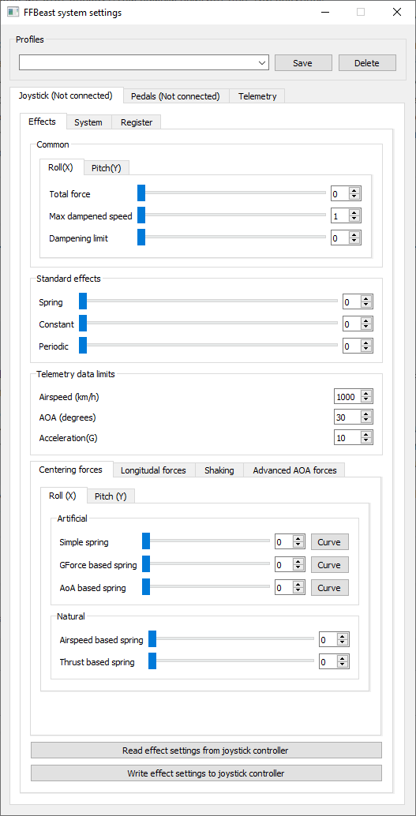
Task: Open Curve editor for Simple spring
Action: pyautogui.click(x=330, y=541)
